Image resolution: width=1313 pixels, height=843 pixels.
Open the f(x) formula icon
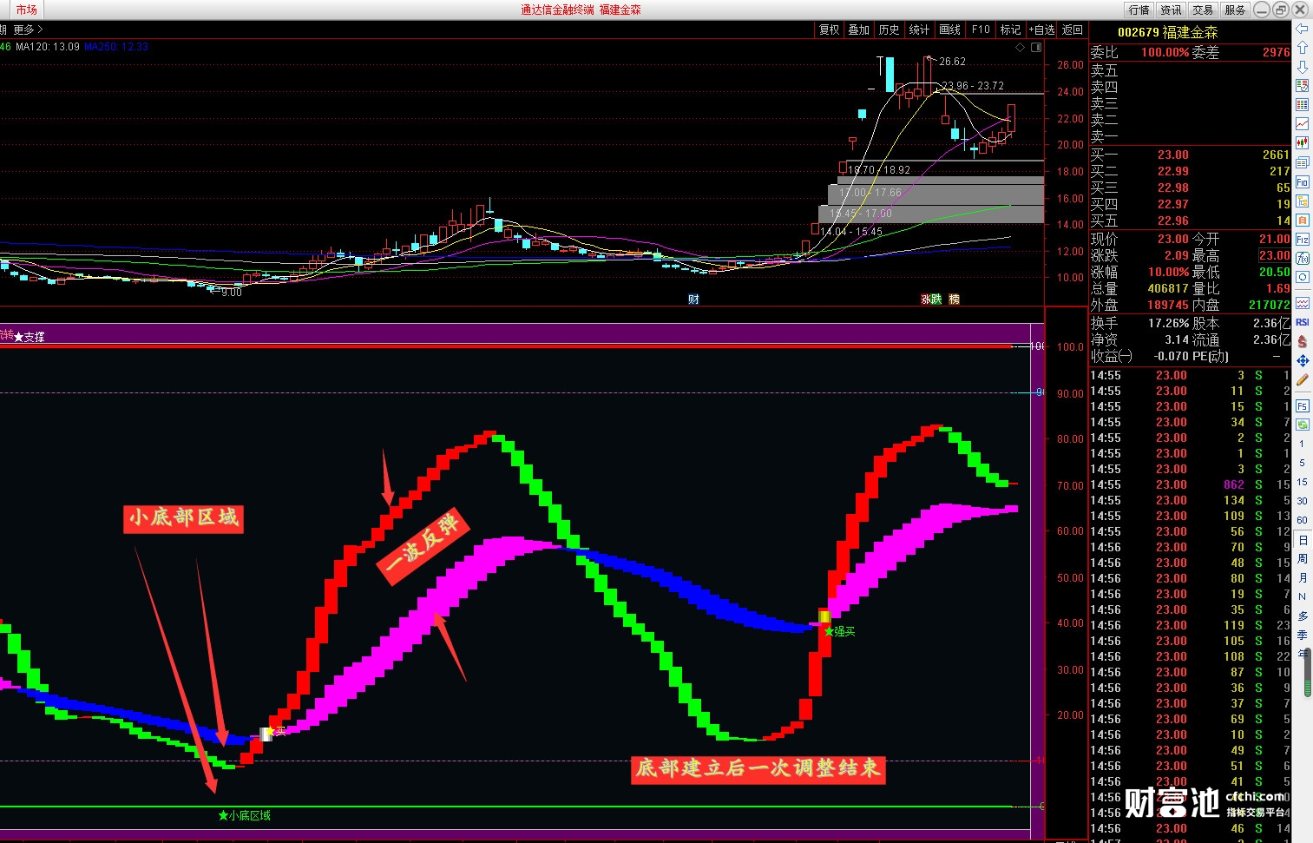[x=1302, y=259]
